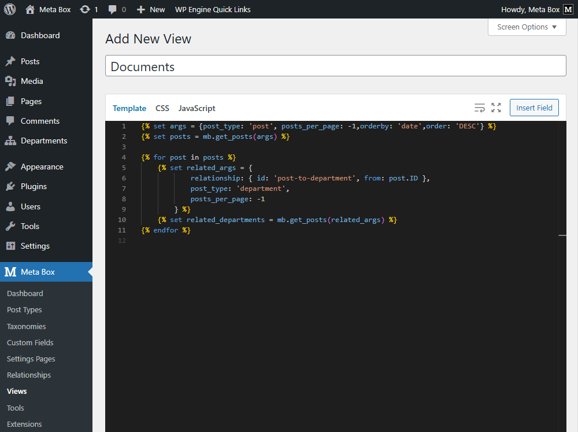Click the view title input field

click(x=335, y=66)
